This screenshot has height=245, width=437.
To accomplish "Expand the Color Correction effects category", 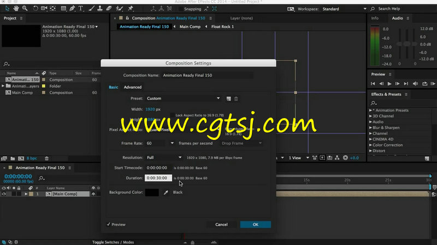I will coord(371,145).
